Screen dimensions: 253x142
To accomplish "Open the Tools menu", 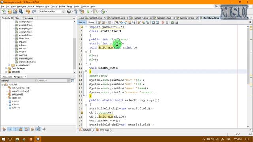I will point(76,6).
